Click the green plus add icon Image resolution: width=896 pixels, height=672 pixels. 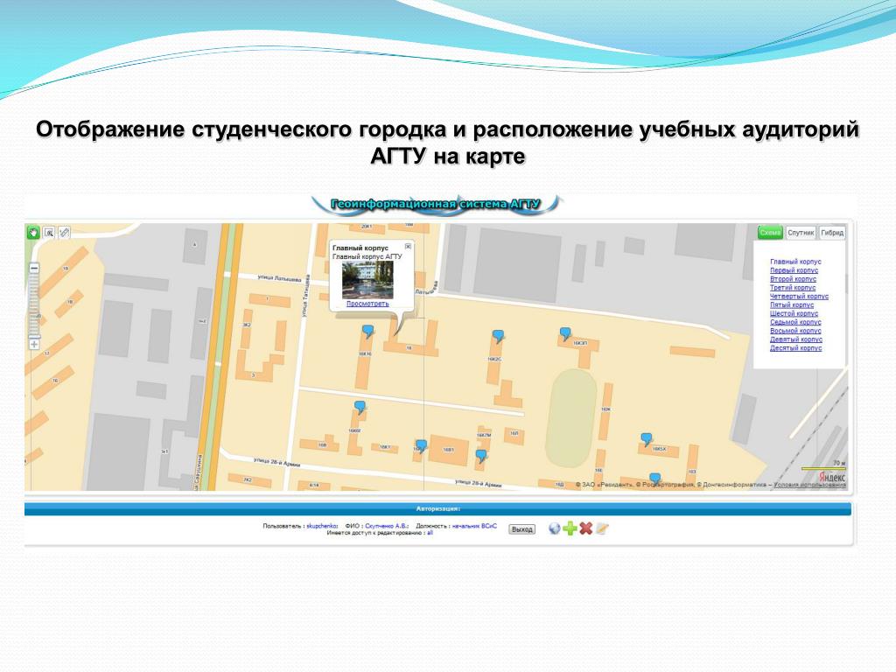pos(570,528)
